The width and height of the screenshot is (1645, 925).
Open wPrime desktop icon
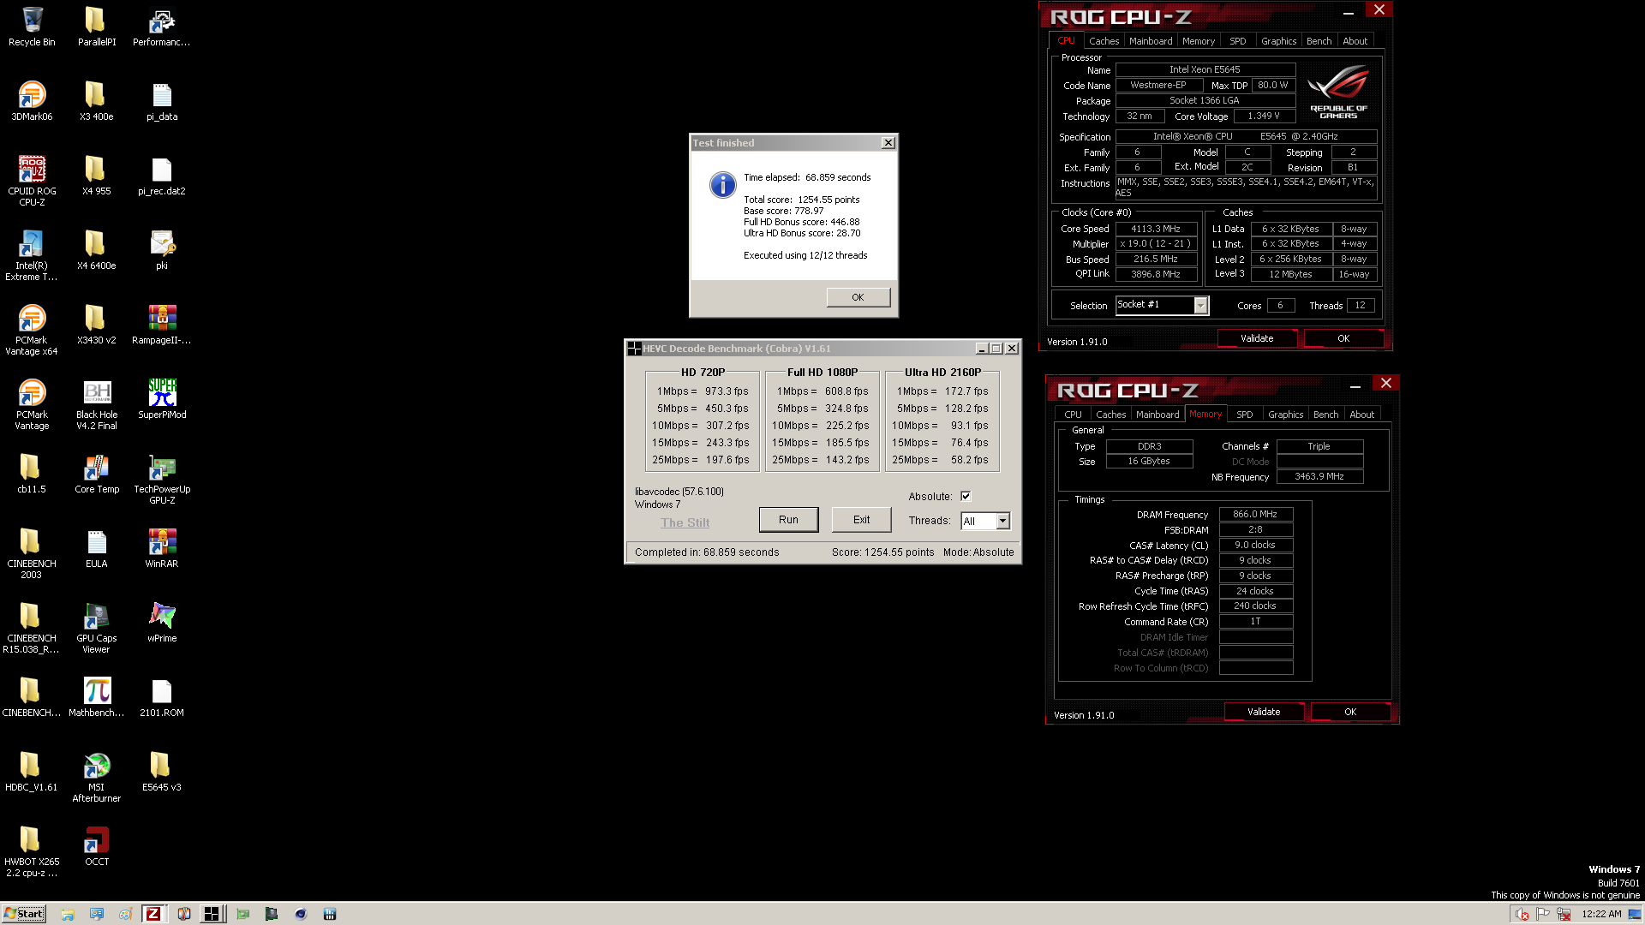(162, 623)
